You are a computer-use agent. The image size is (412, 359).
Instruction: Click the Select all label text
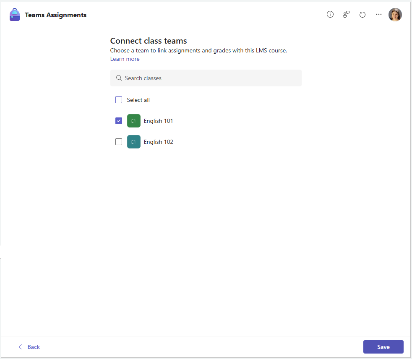click(x=138, y=100)
